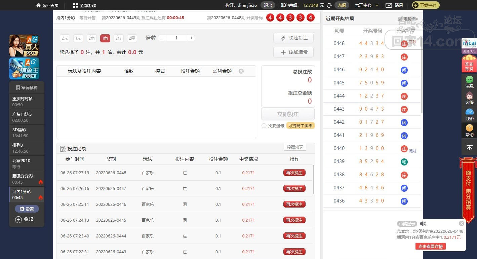Select the 2元 bet unit
The image size is (477, 259).
click(65, 38)
